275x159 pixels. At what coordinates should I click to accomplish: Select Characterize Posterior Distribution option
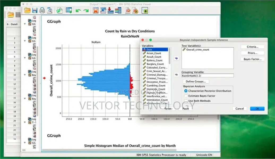coord(186,91)
